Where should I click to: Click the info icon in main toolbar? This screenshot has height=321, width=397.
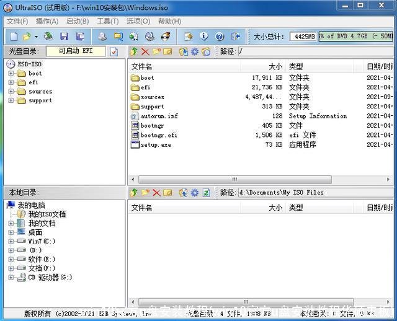[x=204, y=37]
